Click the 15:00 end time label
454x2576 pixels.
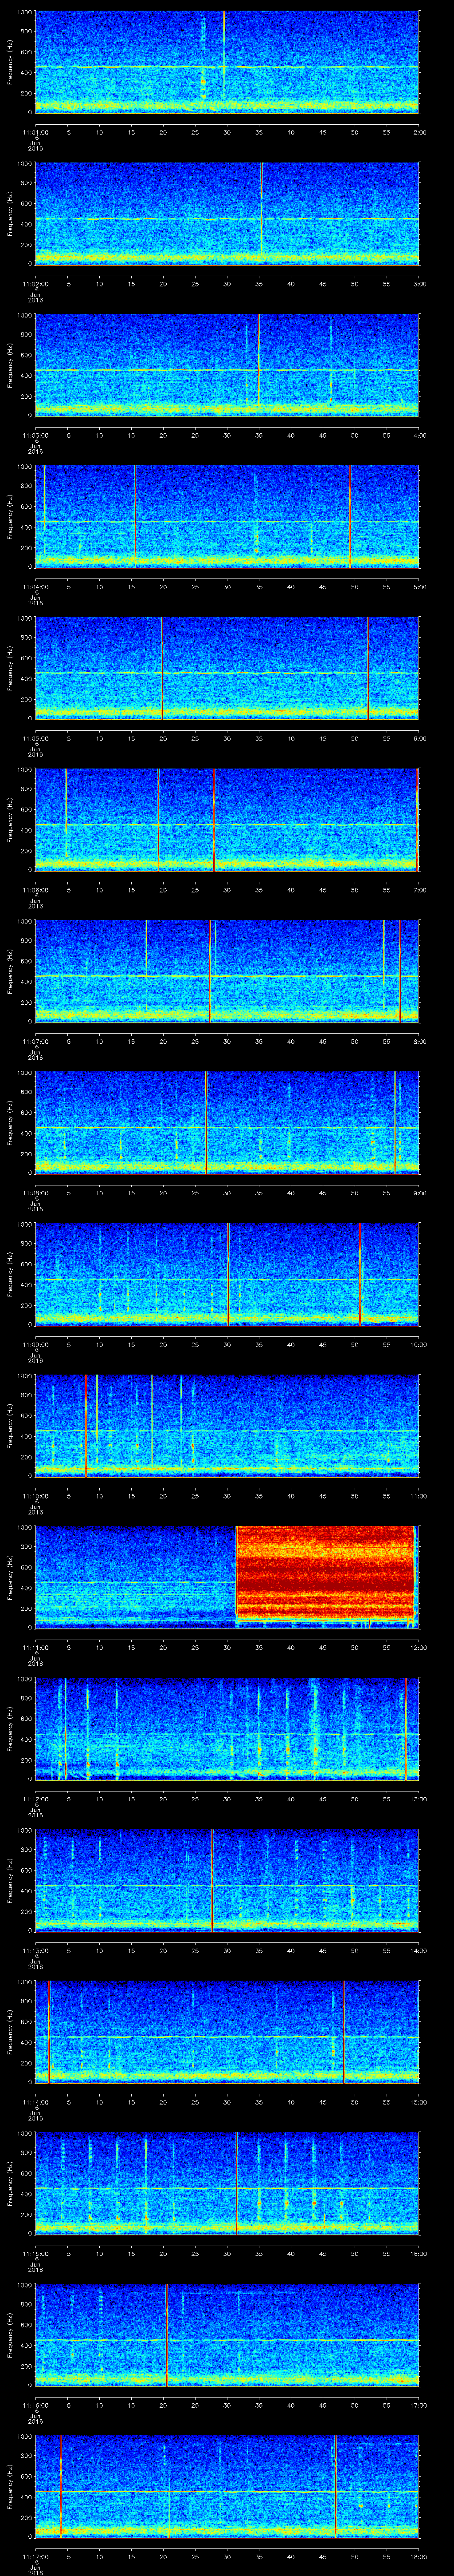click(418, 2101)
